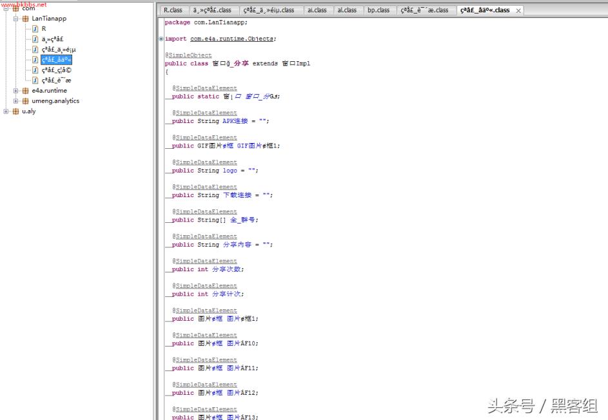Open SimpleDataElement link above the 下载连接 field
608x420 pixels.
pyautogui.click(x=206, y=187)
